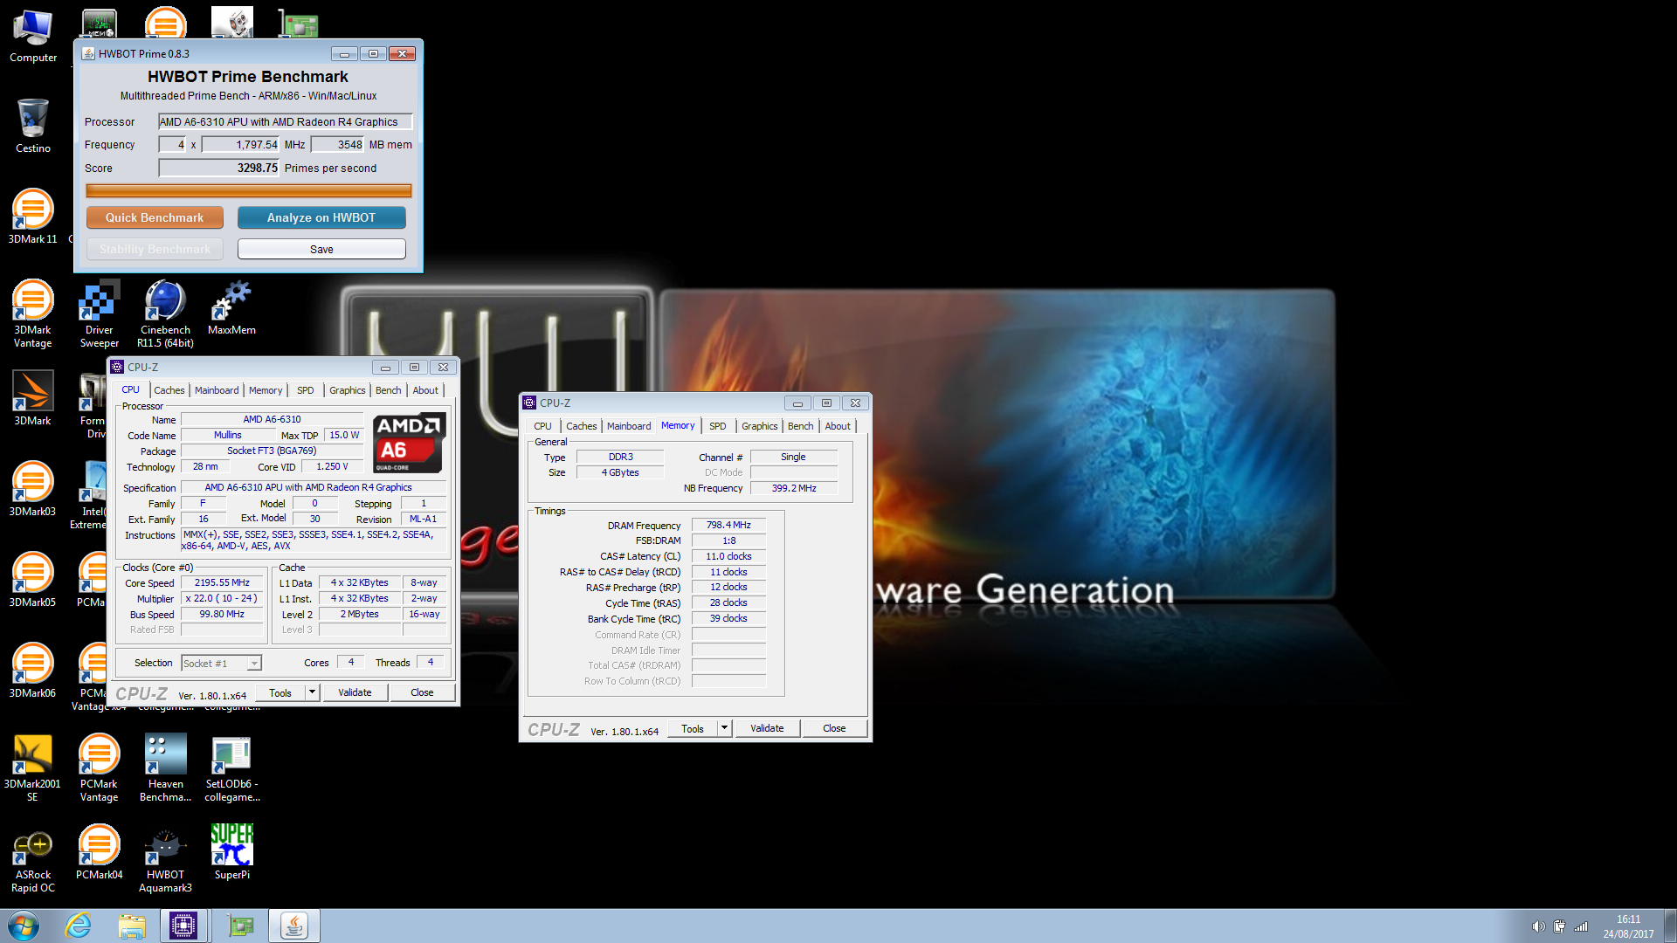Click the Save button in HWBOT Prime

[x=321, y=249]
